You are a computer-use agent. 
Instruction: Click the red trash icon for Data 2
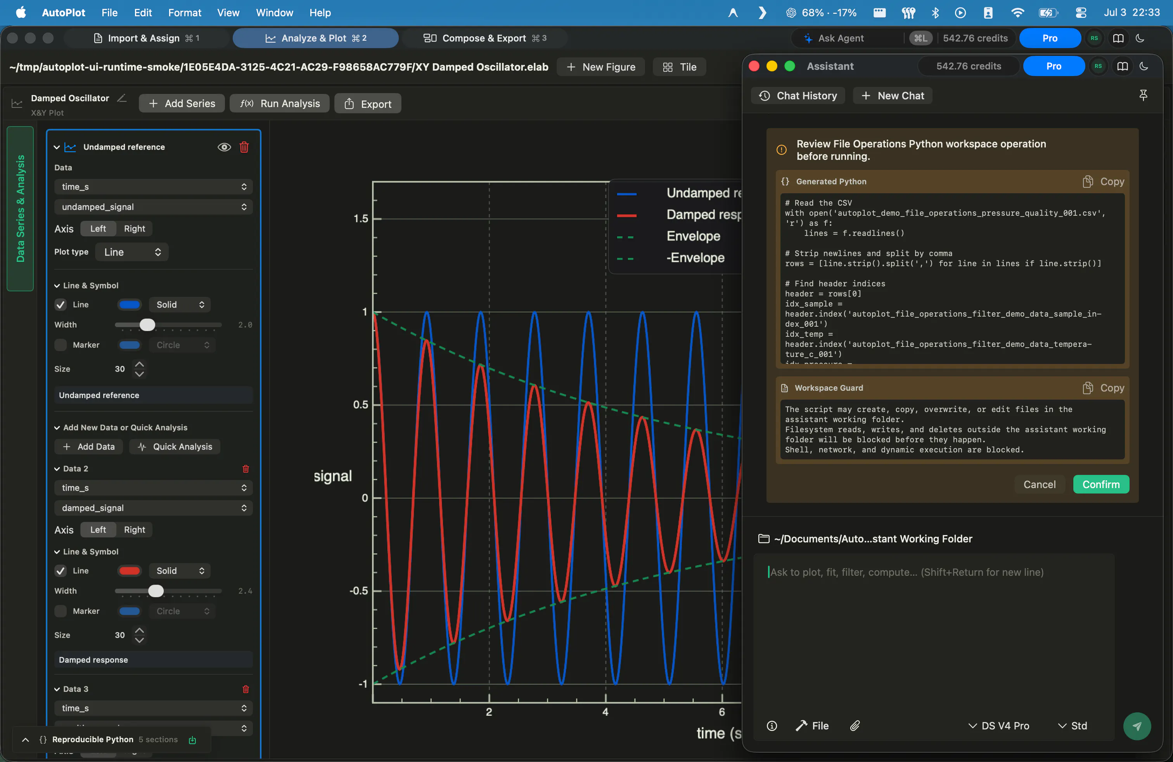tap(246, 469)
